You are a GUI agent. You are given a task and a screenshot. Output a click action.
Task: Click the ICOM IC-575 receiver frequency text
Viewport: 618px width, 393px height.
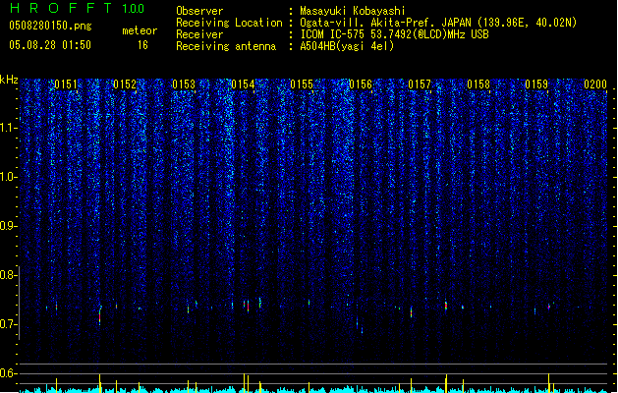point(395,34)
